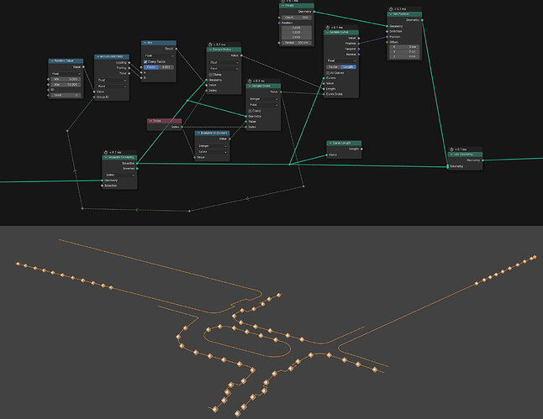
Task: Collapse the Accumulate Field node with its chevron
Action: [x=98, y=56]
